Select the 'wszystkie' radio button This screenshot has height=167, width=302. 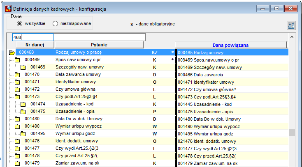tap(19, 24)
